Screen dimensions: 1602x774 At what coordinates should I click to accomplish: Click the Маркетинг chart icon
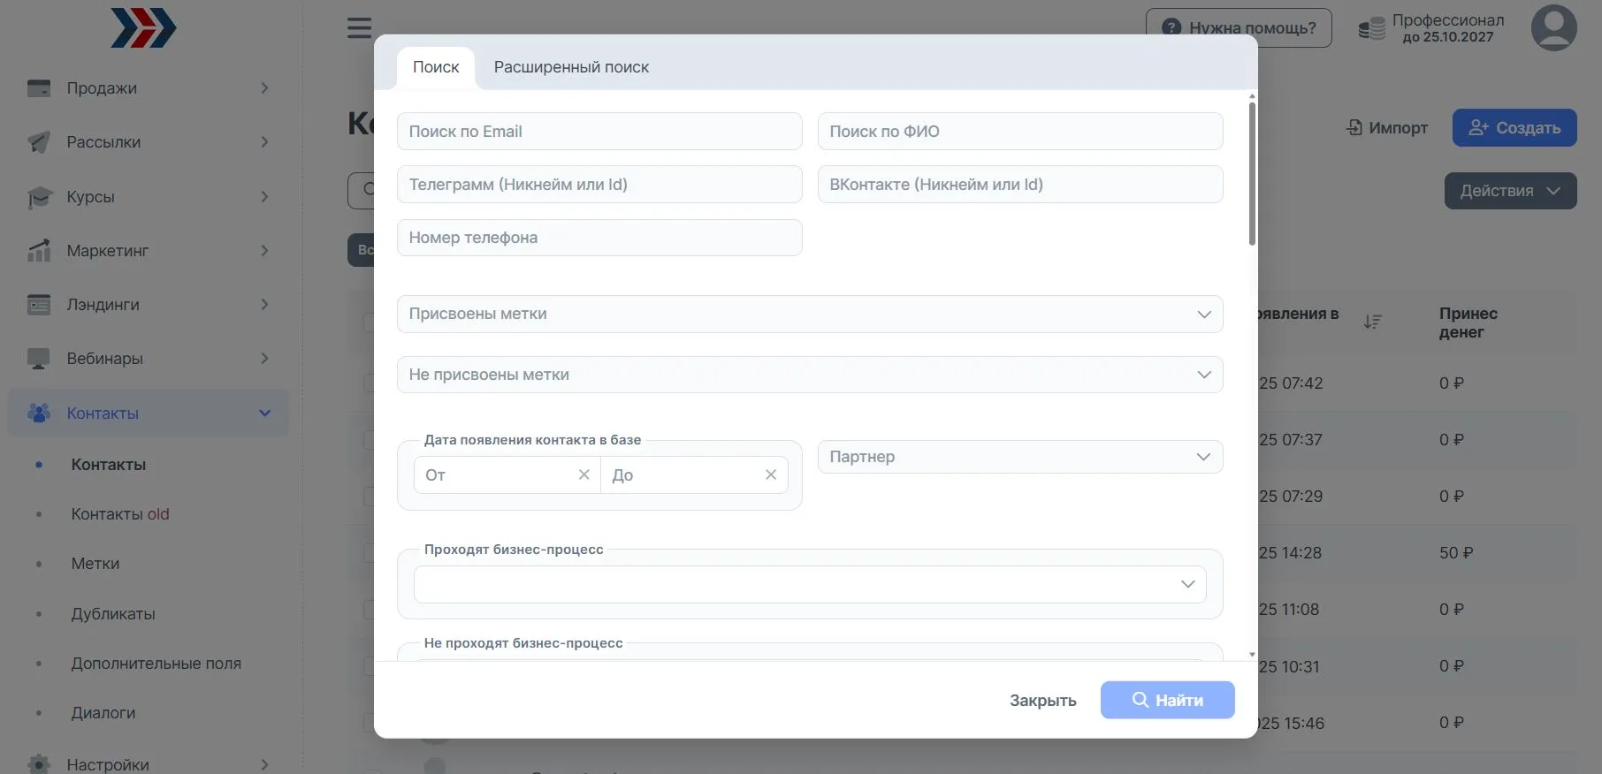(x=39, y=251)
